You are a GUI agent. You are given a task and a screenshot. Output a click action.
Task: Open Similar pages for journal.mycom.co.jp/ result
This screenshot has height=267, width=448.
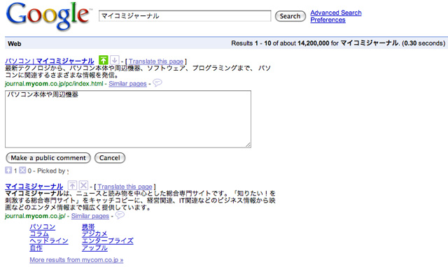(x=90, y=216)
